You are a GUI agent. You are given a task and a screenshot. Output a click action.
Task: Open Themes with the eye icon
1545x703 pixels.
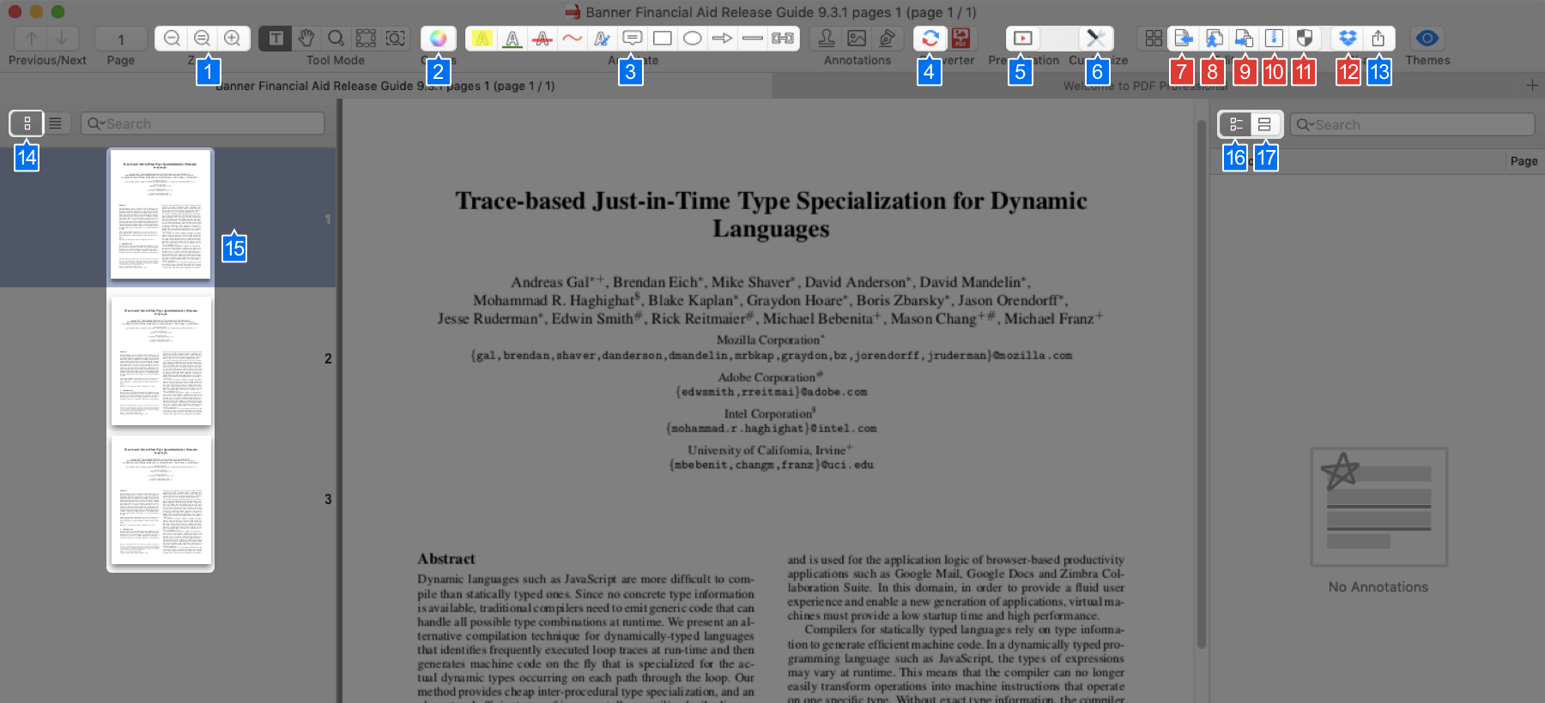click(x=1427, y=39)
